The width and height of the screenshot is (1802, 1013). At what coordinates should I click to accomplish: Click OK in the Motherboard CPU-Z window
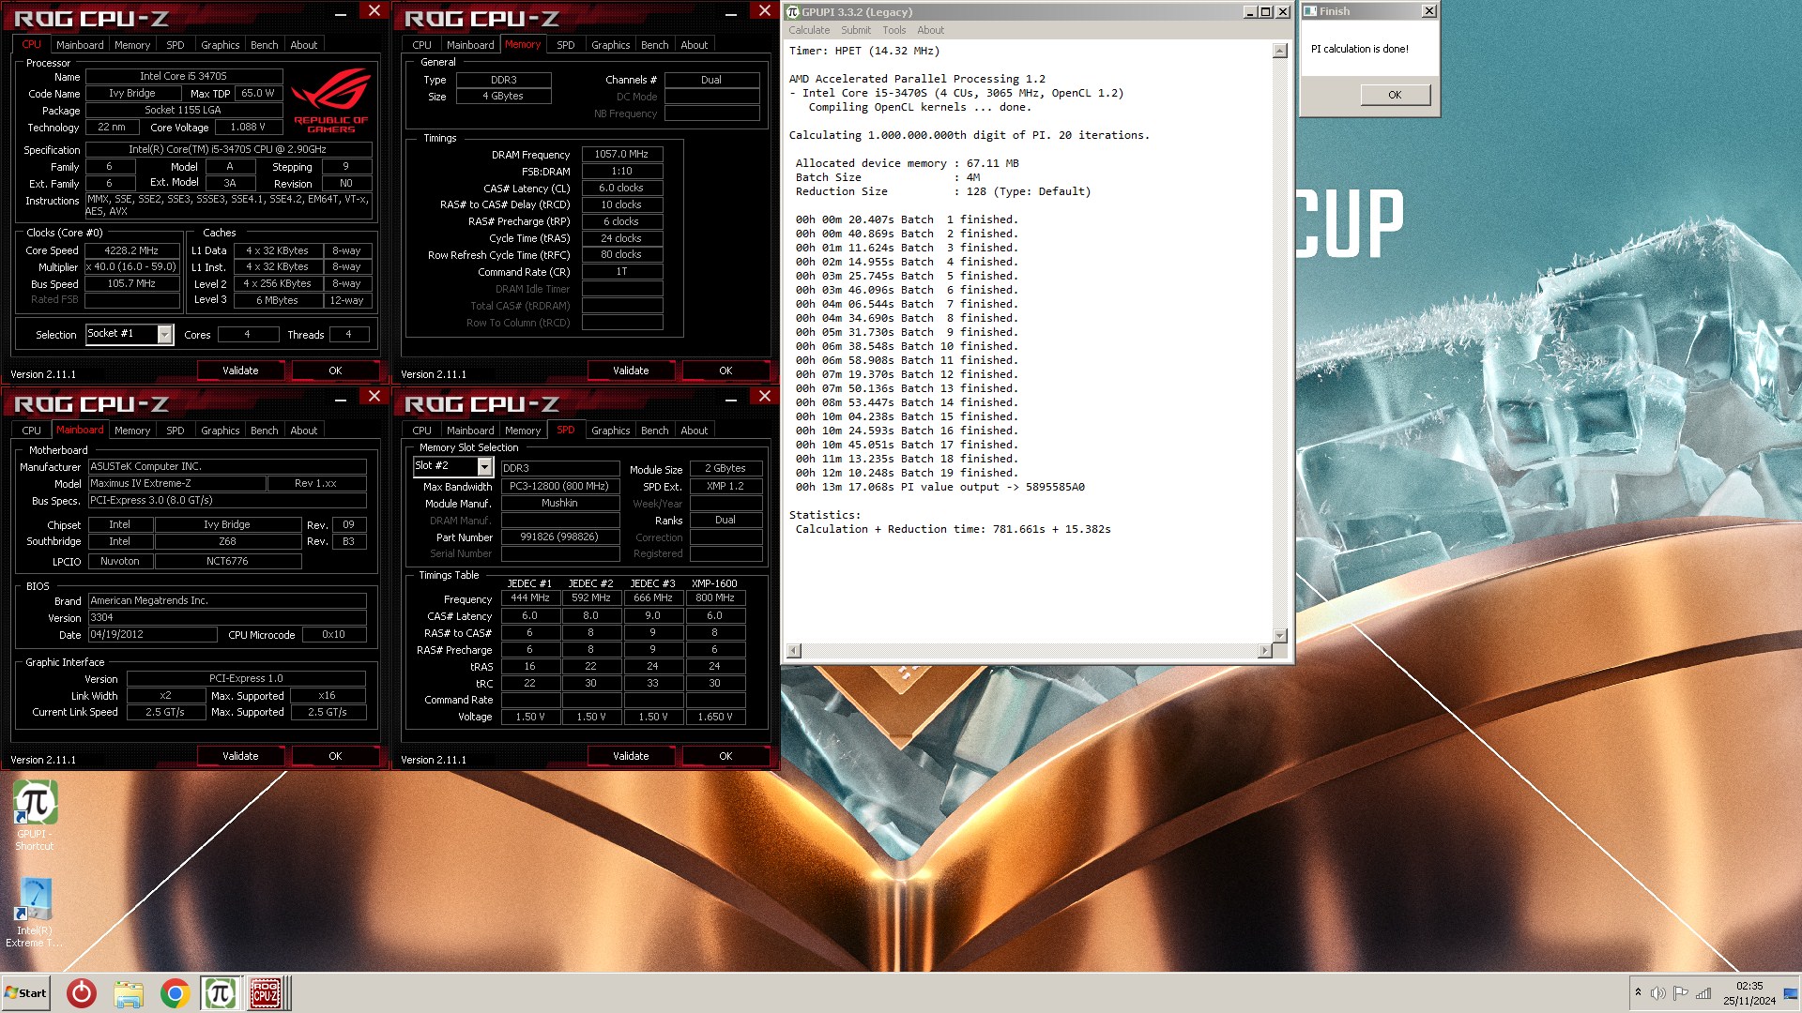point(335,756)
